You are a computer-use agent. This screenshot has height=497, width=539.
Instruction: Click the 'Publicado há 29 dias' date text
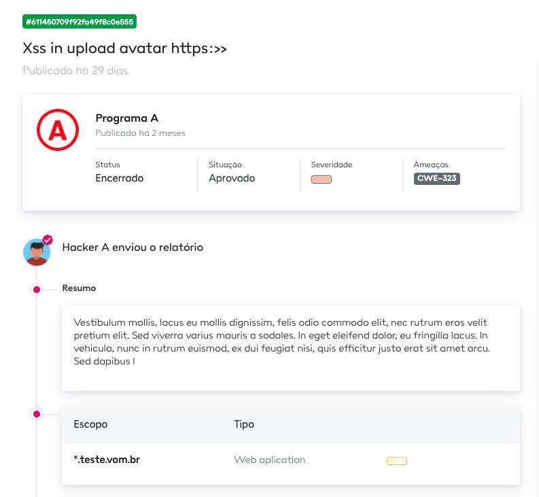[x=75, y=71]
